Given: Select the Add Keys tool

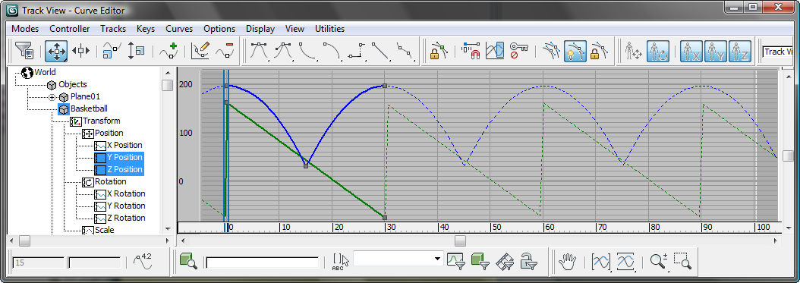Looking at the screenshot, I should click(169, 51).
